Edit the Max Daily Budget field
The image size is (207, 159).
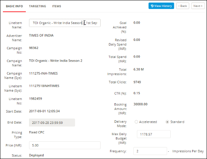[x=154, y=134]
